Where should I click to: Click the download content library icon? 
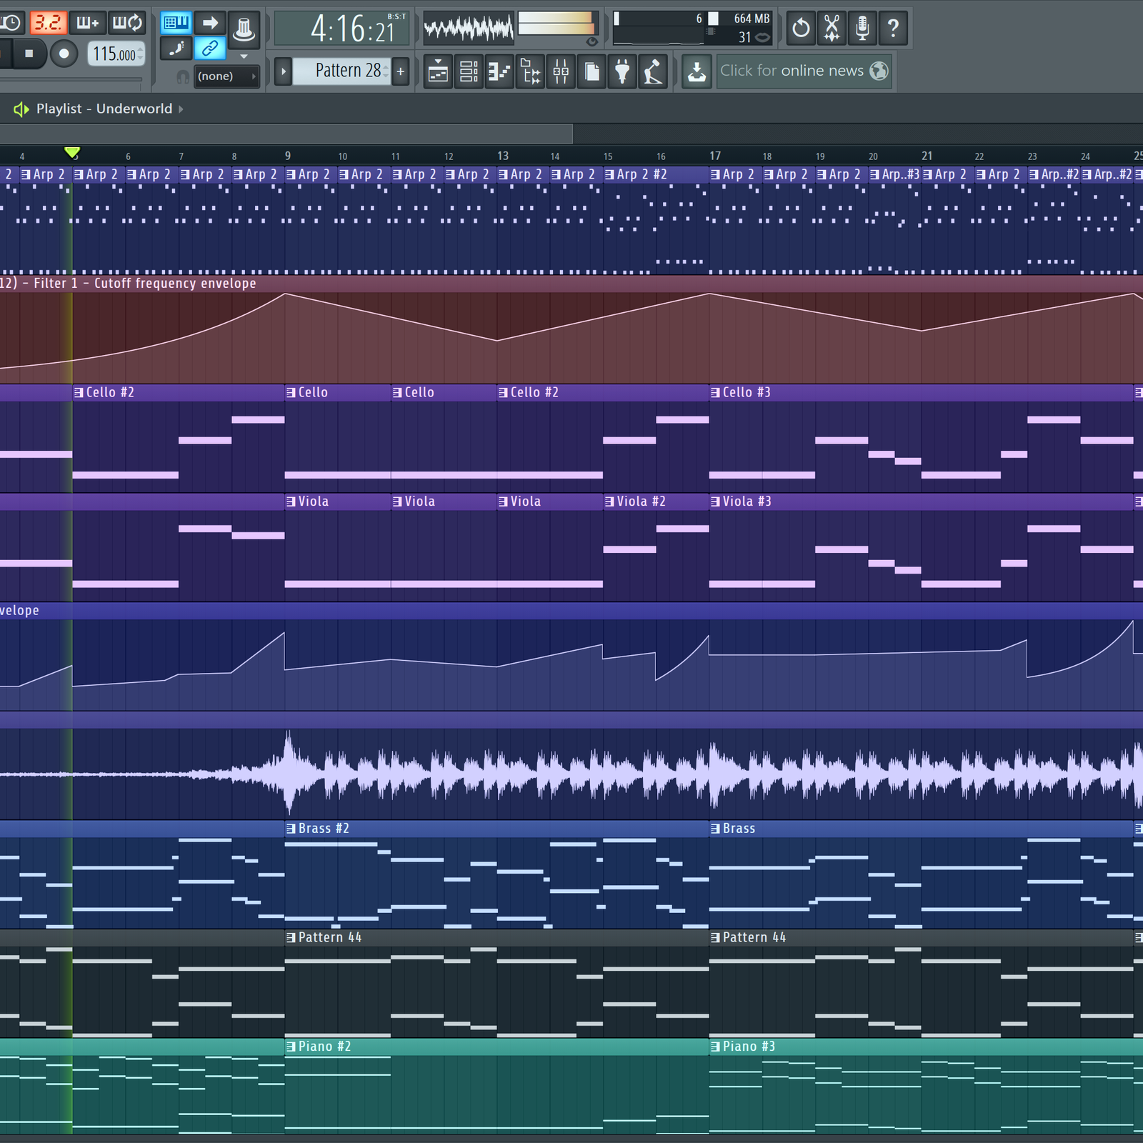697,71
